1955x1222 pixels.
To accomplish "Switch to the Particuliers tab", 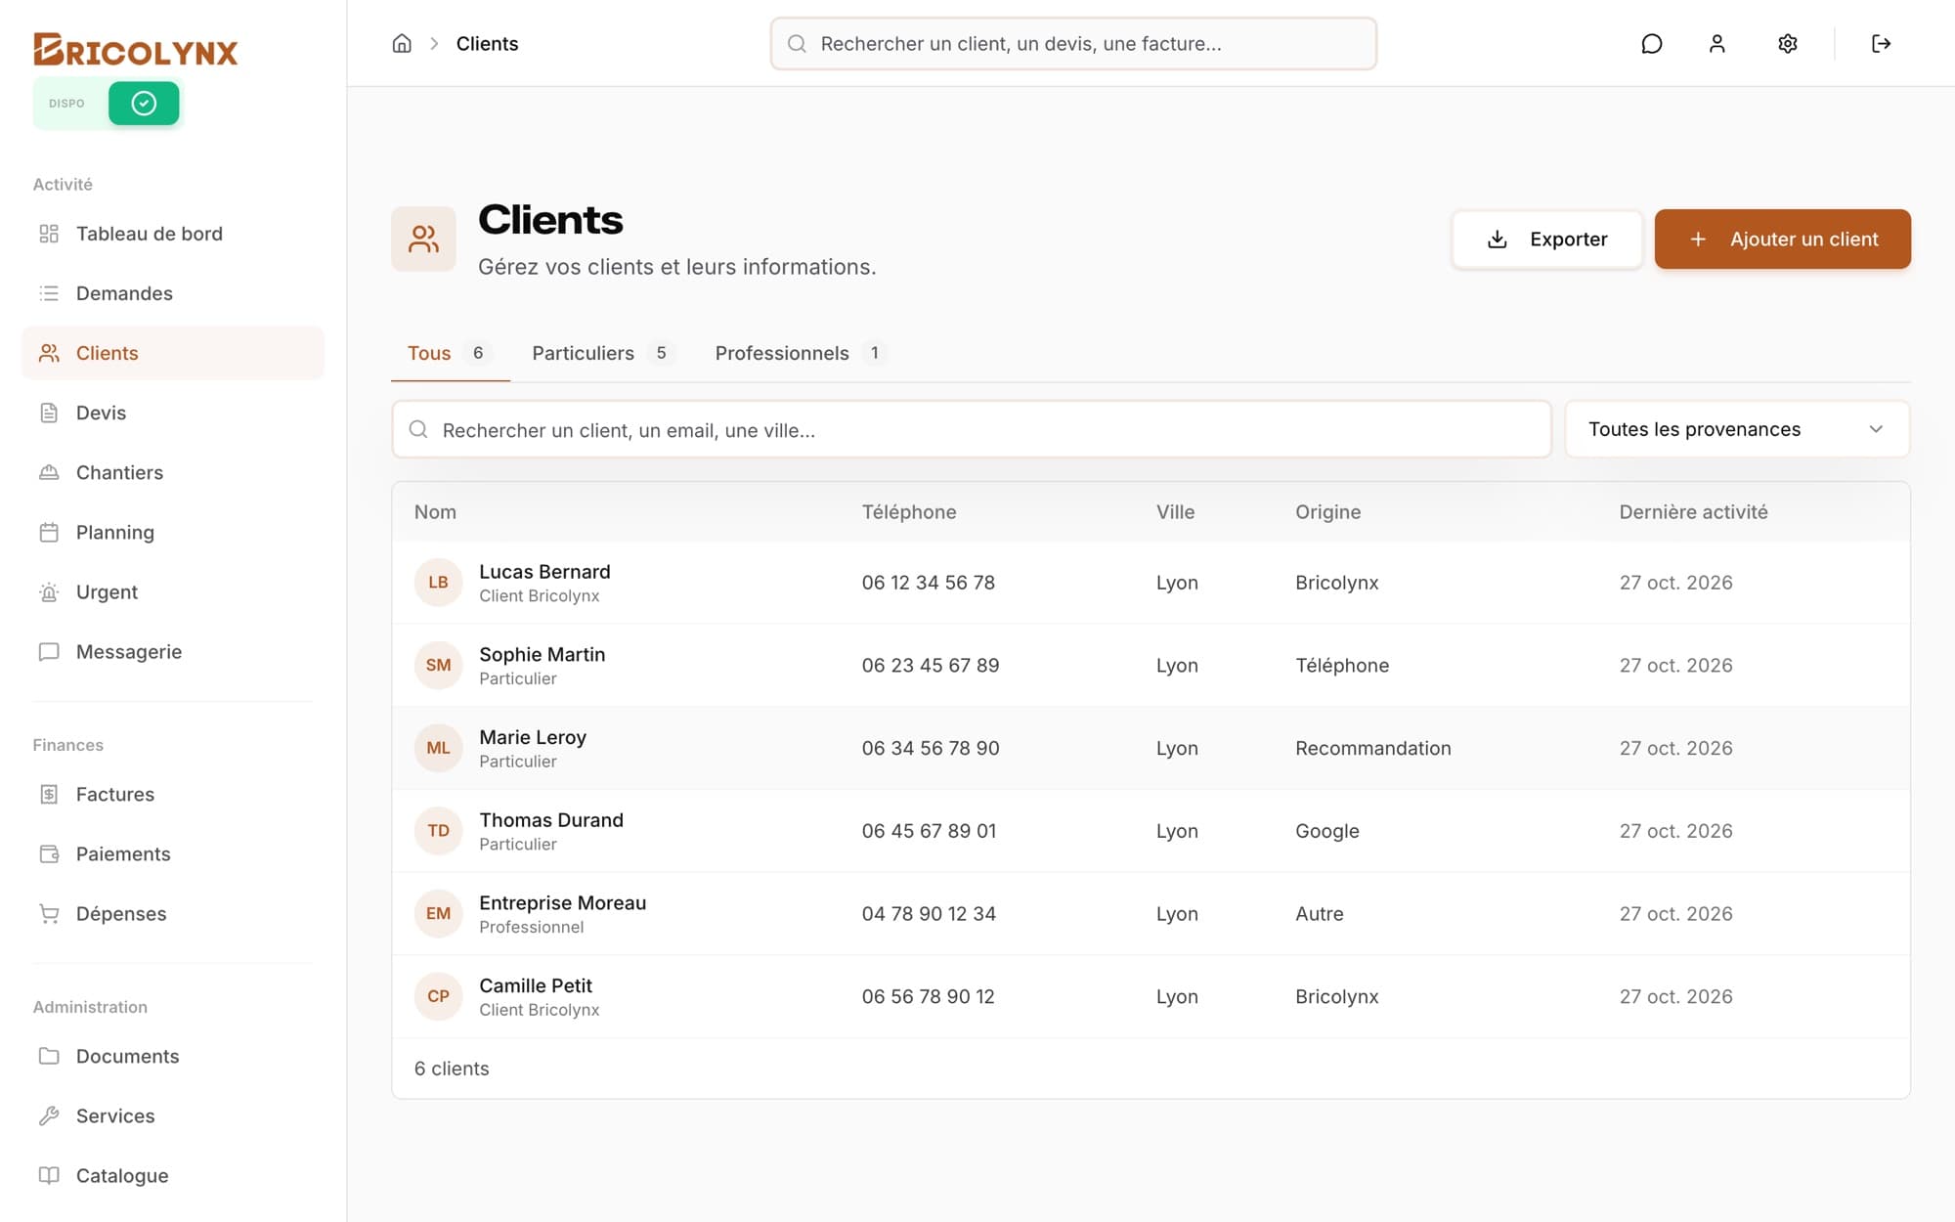I will pyautogui.click(x=603, y=353).
